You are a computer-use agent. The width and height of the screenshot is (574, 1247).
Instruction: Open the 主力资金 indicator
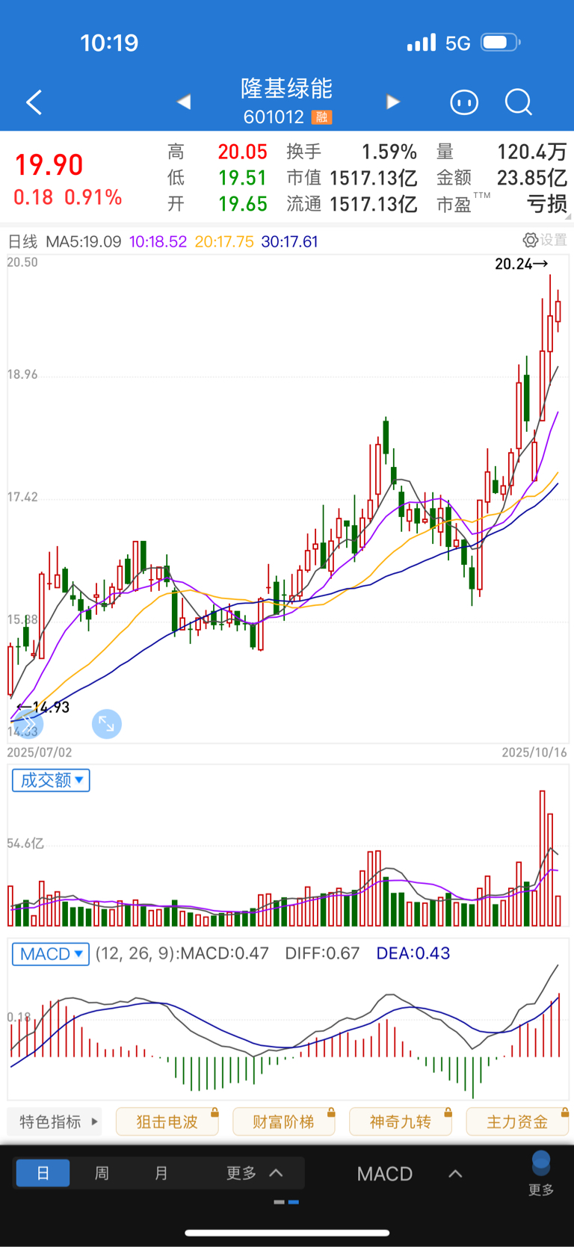click(517, 1121)
